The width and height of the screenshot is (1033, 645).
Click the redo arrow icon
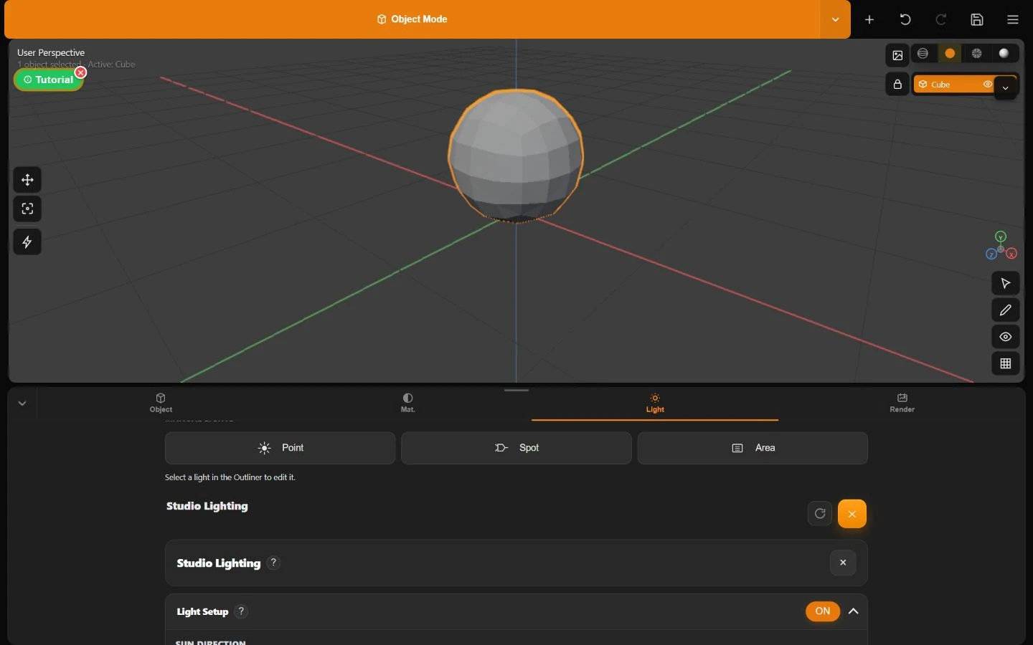942,19
